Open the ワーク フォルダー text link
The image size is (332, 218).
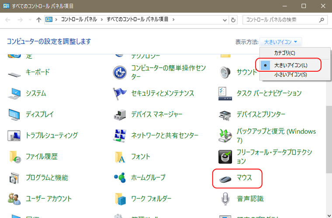(x=151, y=199)
